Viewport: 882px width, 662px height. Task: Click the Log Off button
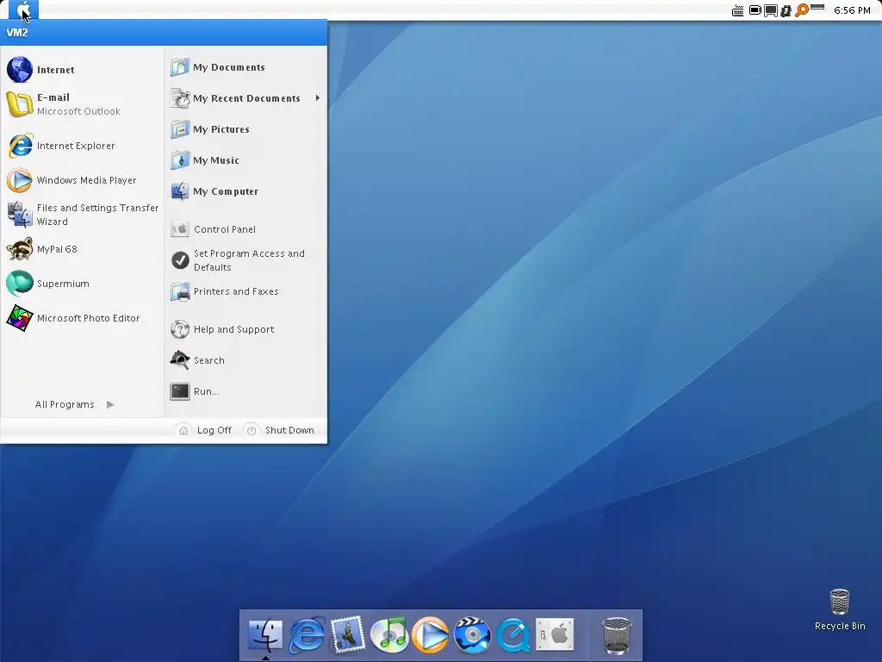click(205, 430)
